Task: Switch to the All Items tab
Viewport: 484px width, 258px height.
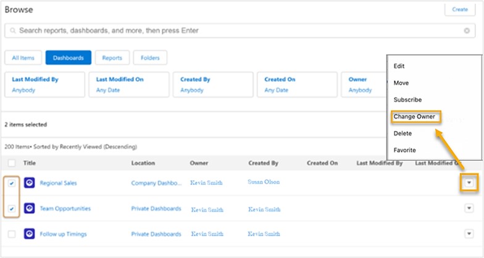Action: (x=23, y=58)
